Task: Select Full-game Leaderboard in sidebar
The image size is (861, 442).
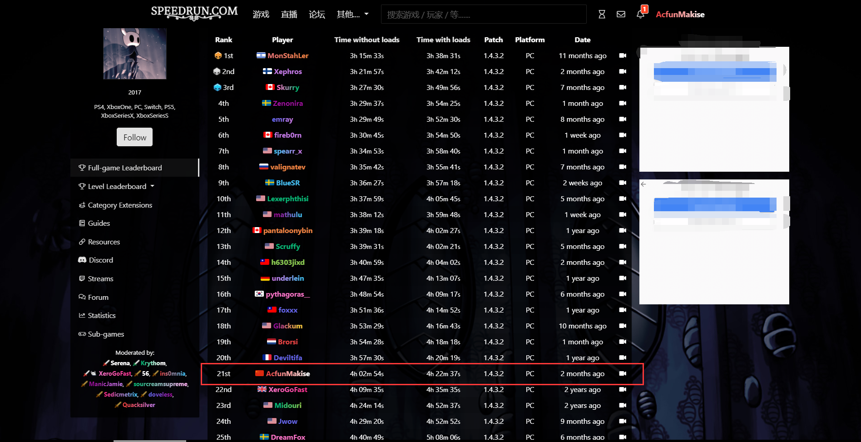Action: [x=134, y=168]
